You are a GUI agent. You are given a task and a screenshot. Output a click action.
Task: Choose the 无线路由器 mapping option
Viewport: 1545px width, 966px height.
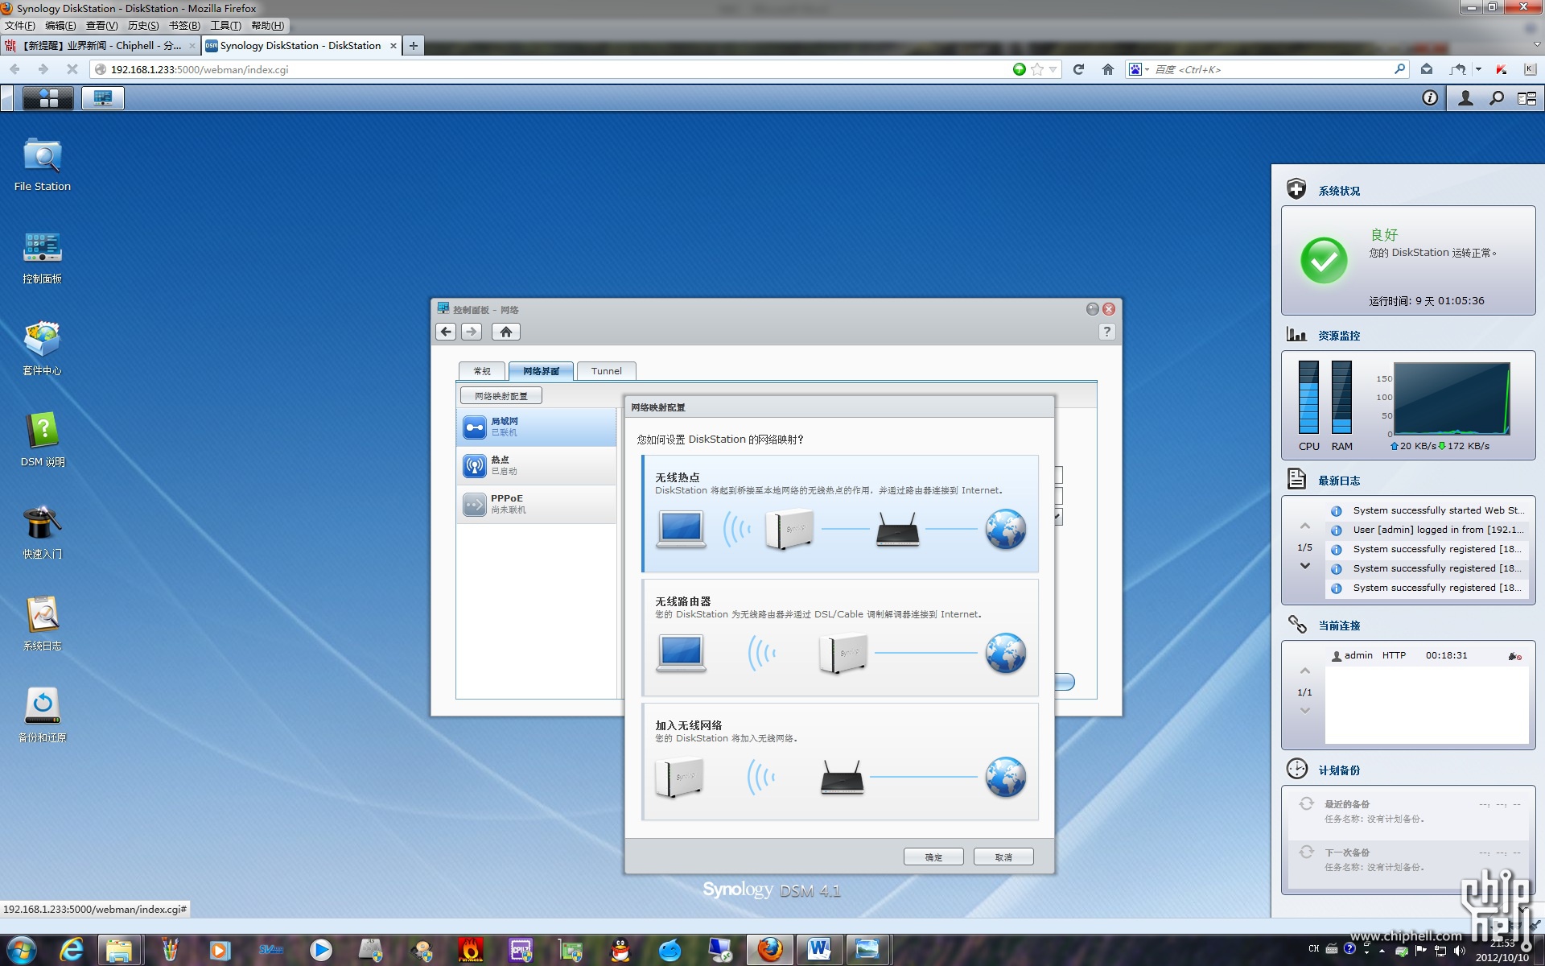[840, 638]
